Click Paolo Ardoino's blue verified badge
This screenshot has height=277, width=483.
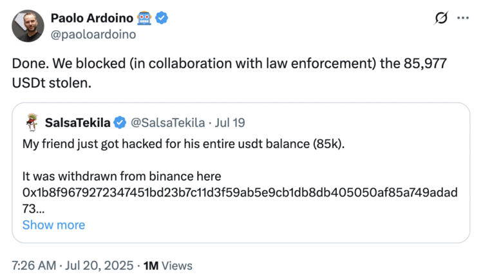coord(161,18)
